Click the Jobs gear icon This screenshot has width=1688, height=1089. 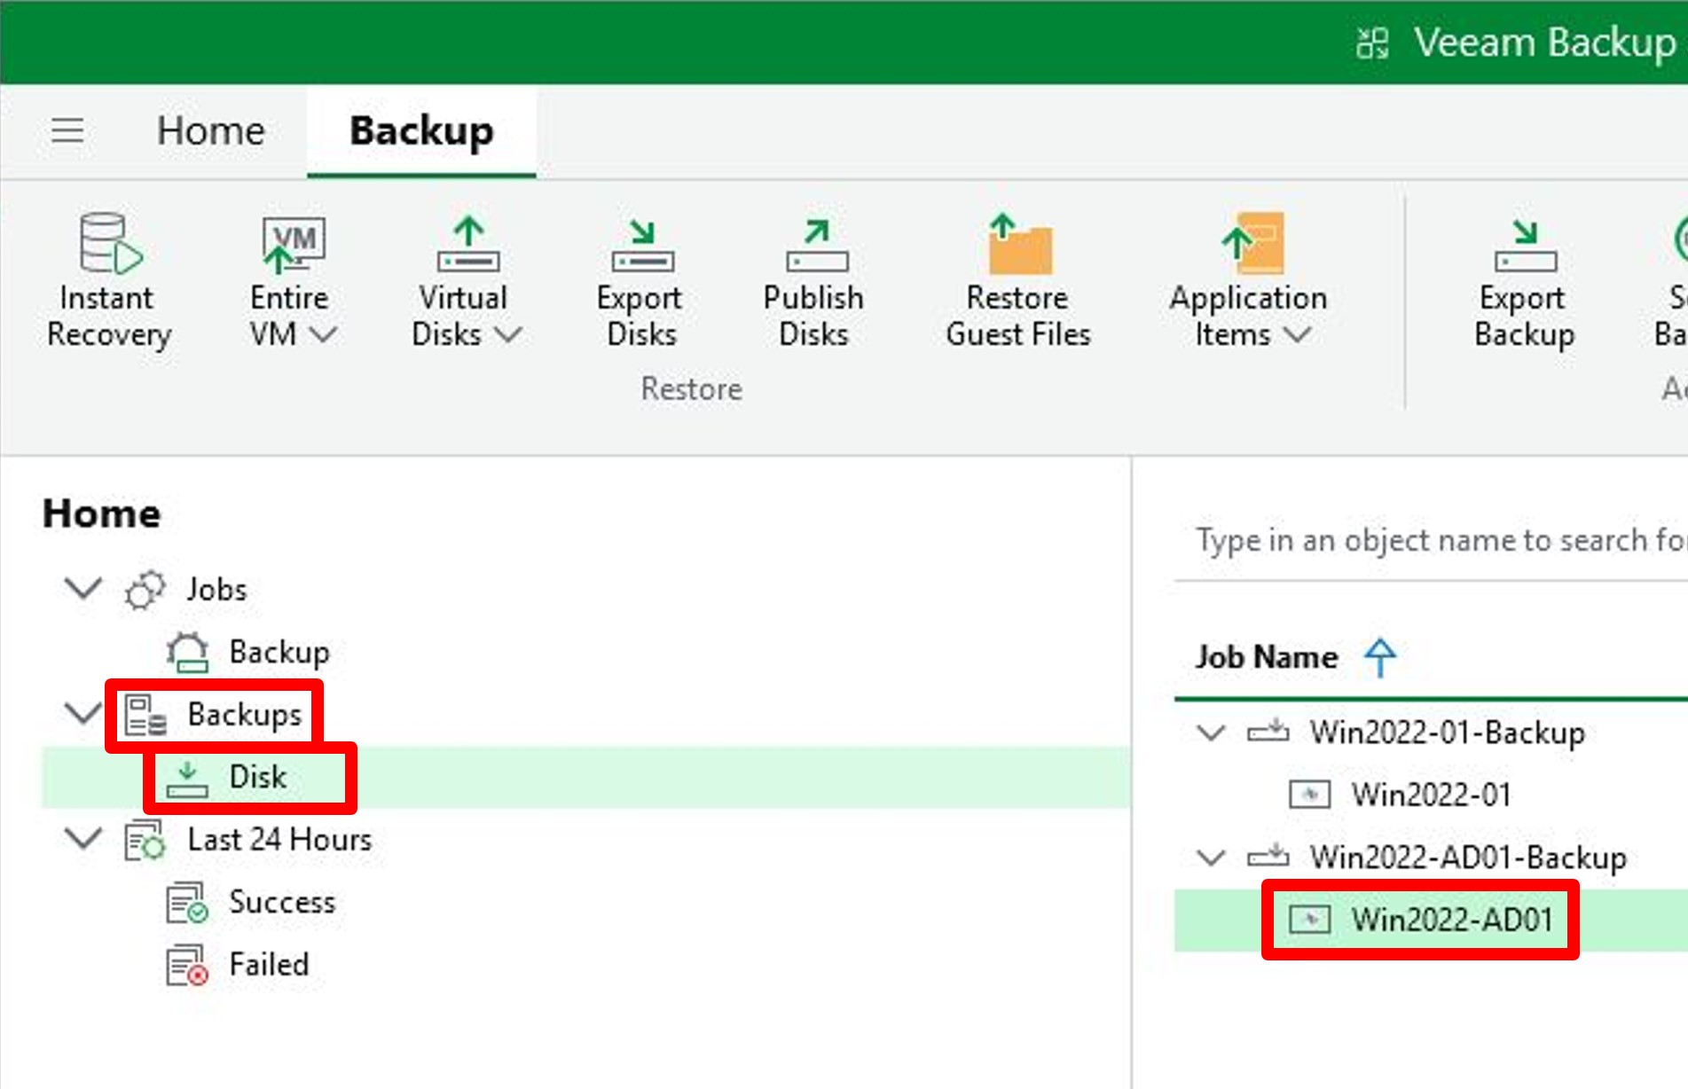[x=145, y=589]
